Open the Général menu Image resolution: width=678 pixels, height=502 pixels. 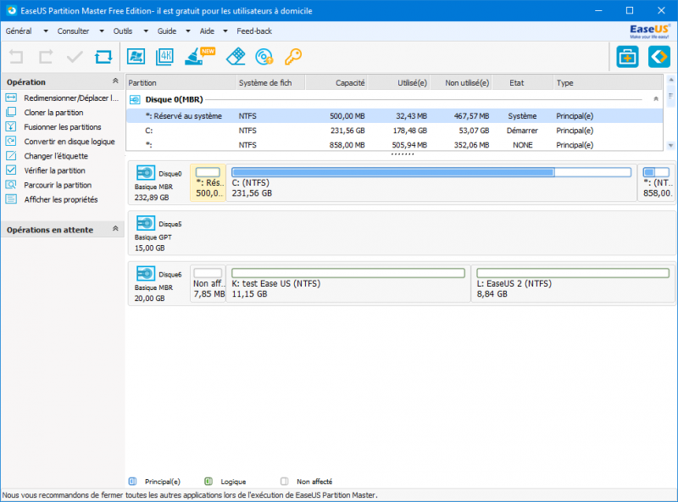coord(19,31)
